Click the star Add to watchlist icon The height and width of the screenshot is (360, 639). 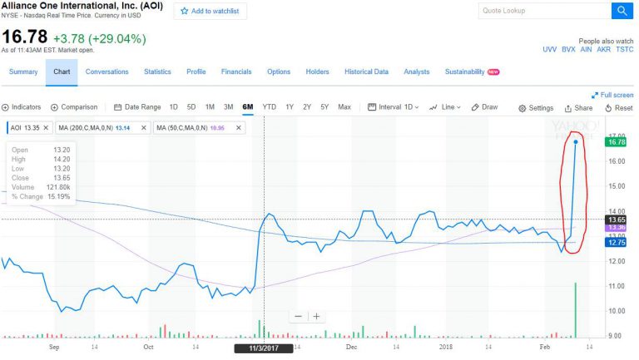[x=184, y=11]
